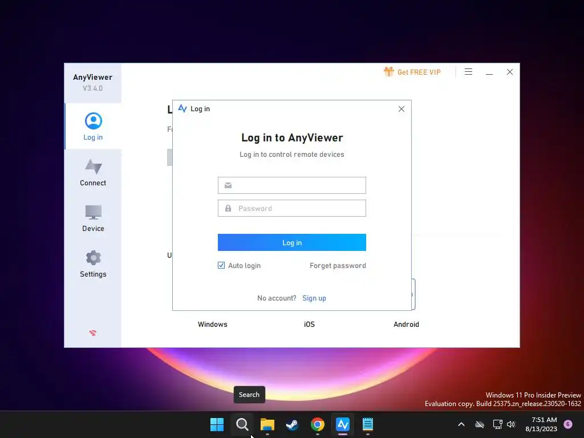Switch to the Connect sidebar tab

(x=93, y=172)
